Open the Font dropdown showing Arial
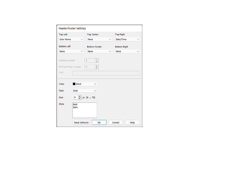Image resolution: width=251 pixels, height=194 pixels. coord(84,91)
